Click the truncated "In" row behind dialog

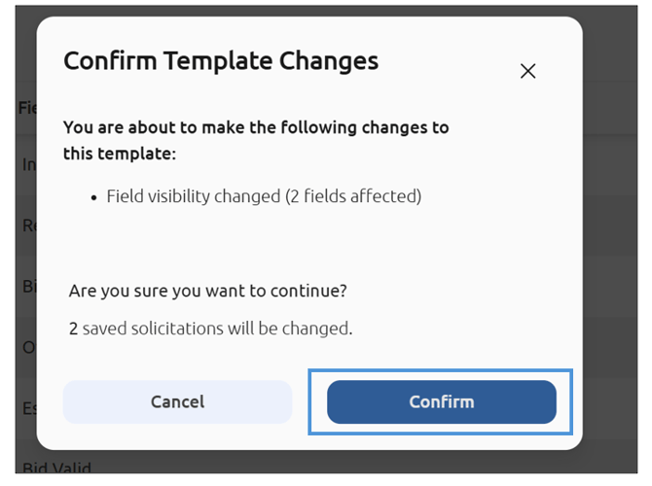tap(28, 165)
